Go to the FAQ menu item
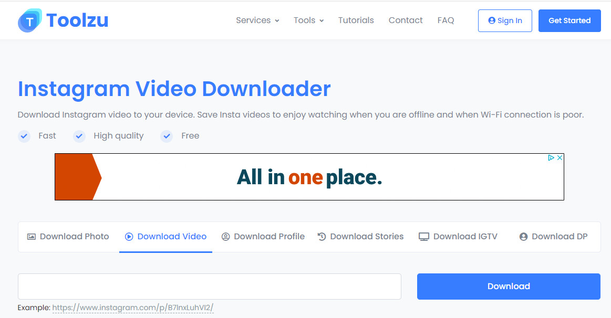The width and height of the screenshot is (611, 318). tap(446, 20)
